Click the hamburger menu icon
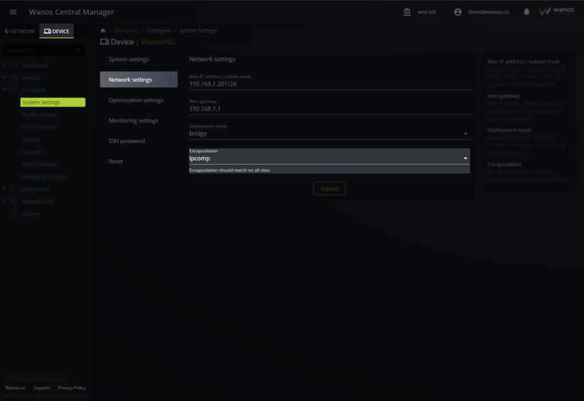This screenshot has width=584, height=401. [13, 11]
